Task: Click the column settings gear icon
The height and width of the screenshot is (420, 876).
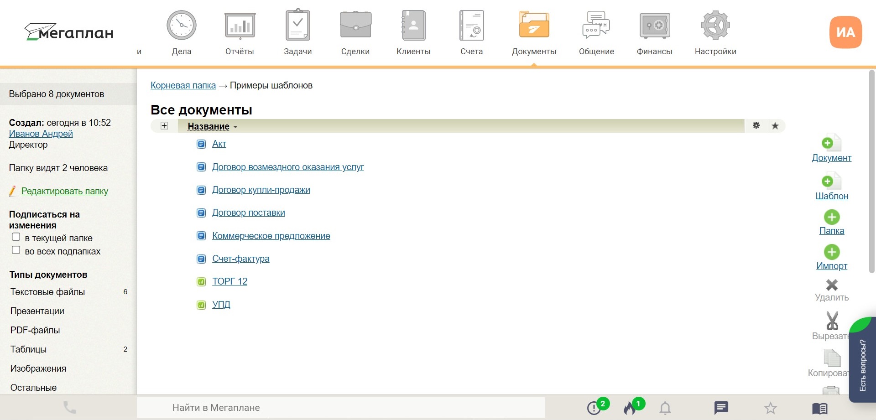Action: 756,125
